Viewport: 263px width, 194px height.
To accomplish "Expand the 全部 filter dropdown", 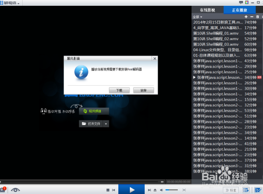I will [x=197, y=17].
